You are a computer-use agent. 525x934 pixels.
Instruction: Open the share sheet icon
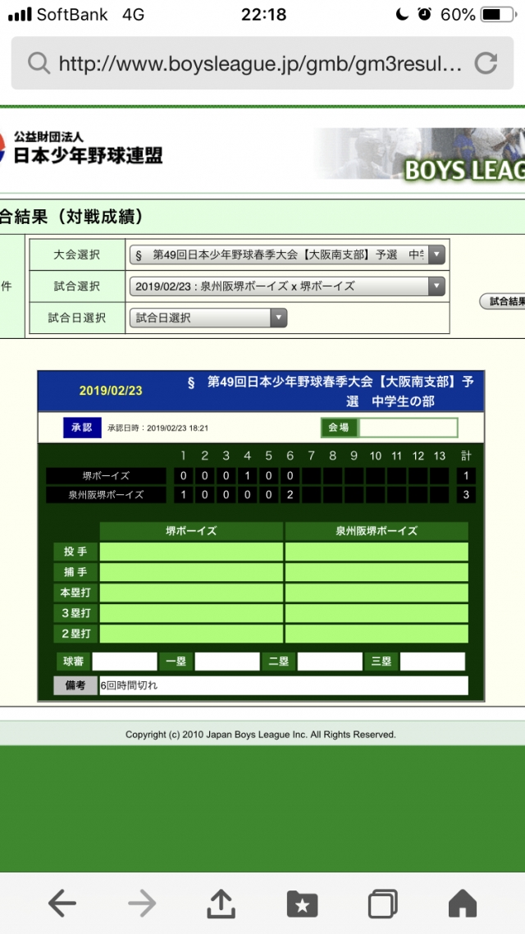point(221,903)
